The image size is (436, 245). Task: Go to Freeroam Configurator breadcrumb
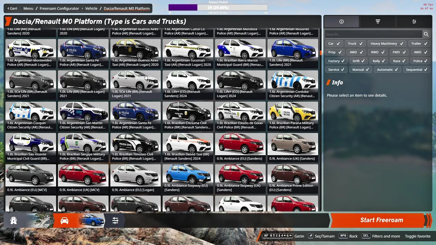pyautogui.click(x=60, y=9)
